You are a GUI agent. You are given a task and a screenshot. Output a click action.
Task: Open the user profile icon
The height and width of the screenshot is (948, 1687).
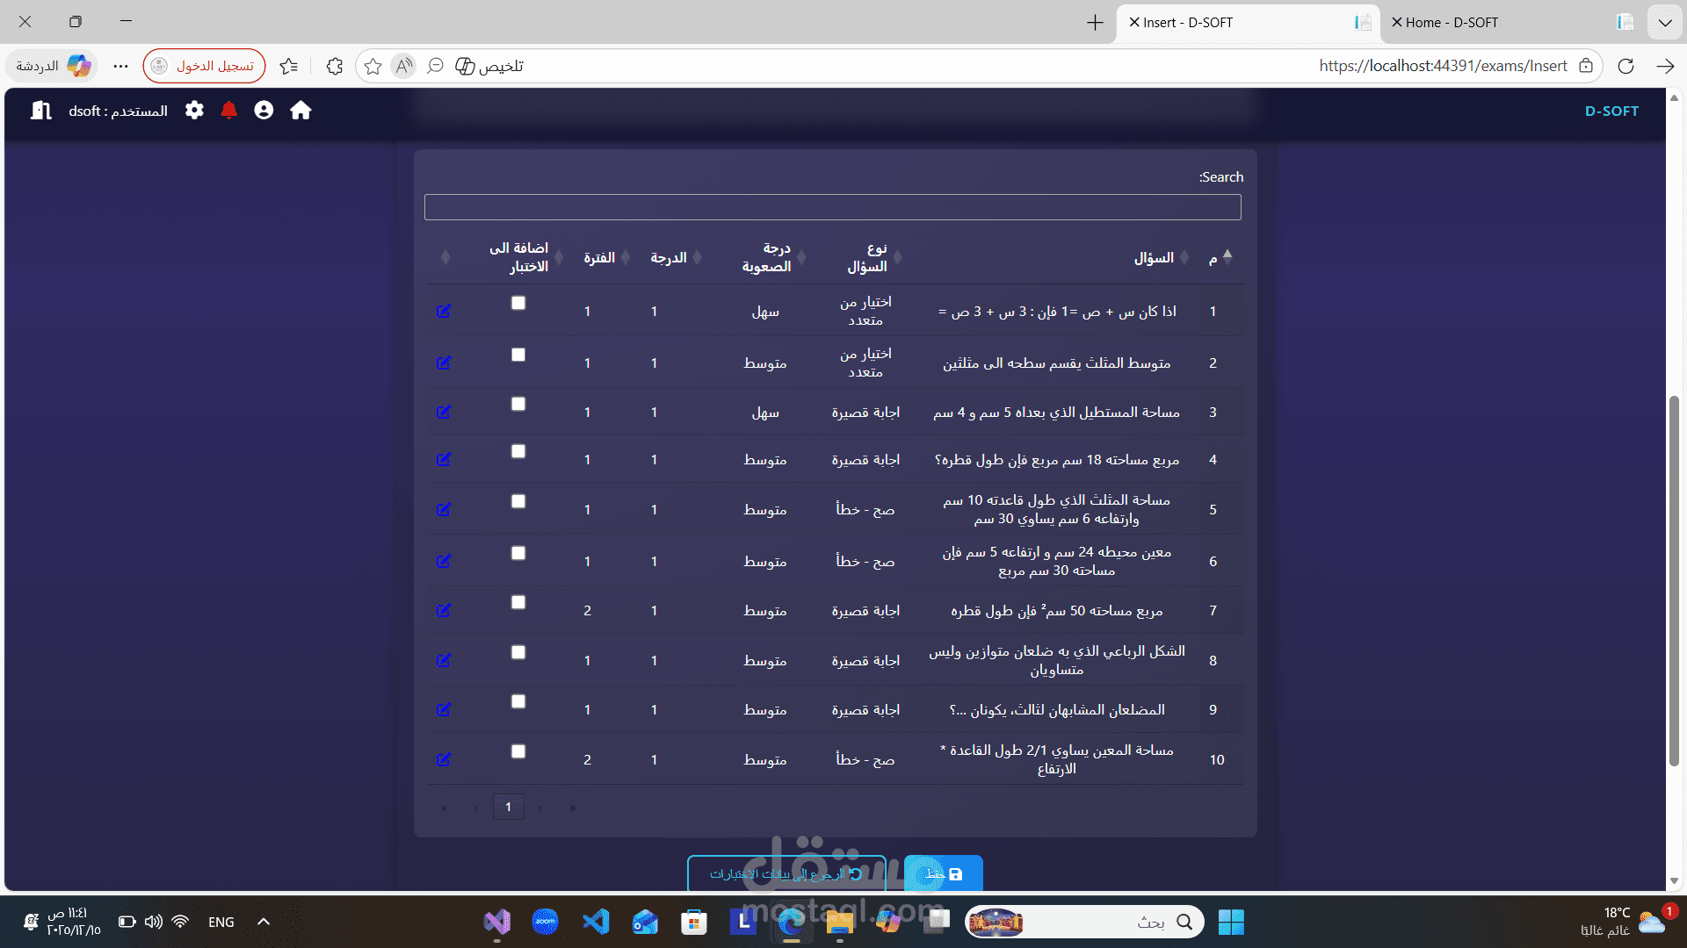click(264, 111)
